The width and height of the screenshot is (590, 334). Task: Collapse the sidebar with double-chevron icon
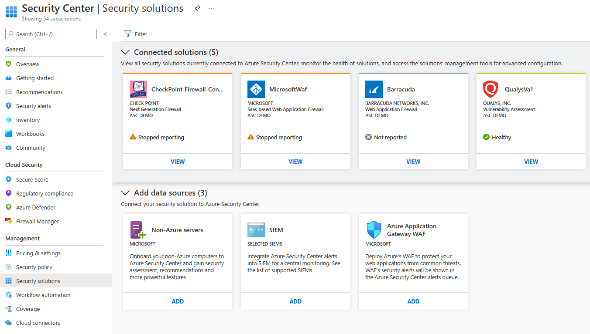(x=105, y=34)
